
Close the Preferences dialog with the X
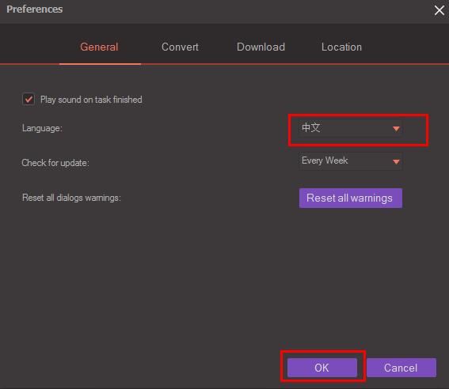(439, 10)
